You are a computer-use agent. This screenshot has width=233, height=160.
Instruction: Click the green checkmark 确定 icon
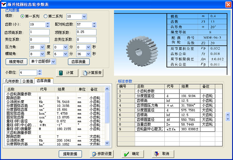coord(125,154)
